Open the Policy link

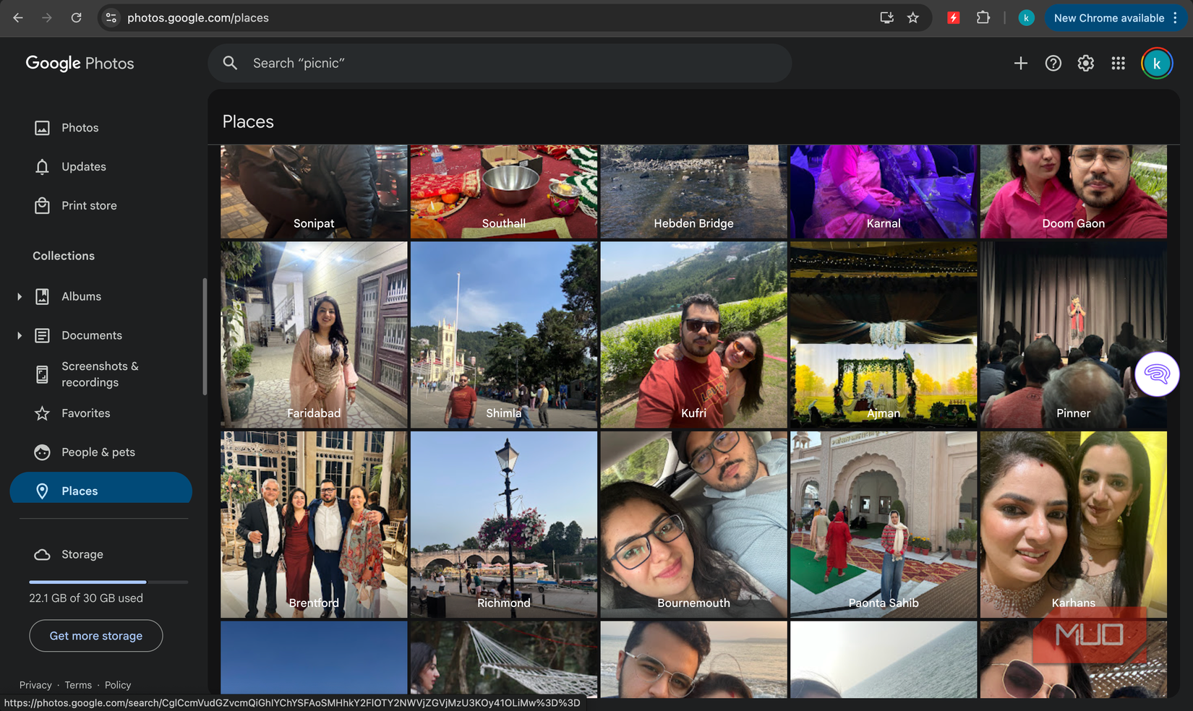(118, 685)
